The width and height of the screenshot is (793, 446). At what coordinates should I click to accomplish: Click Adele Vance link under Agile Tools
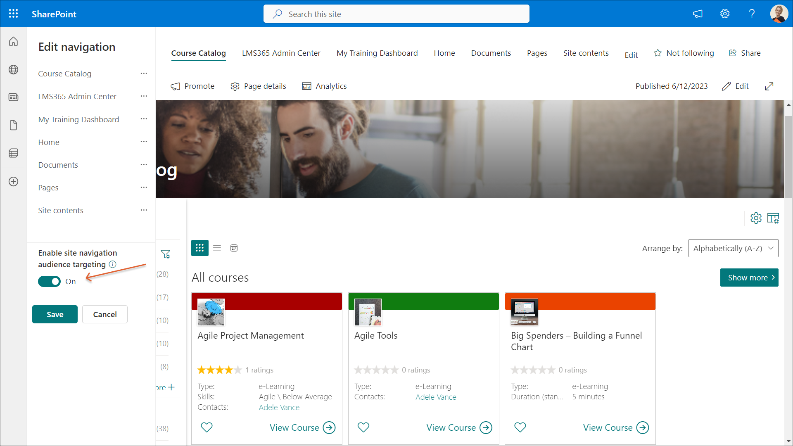pos(436,397)
